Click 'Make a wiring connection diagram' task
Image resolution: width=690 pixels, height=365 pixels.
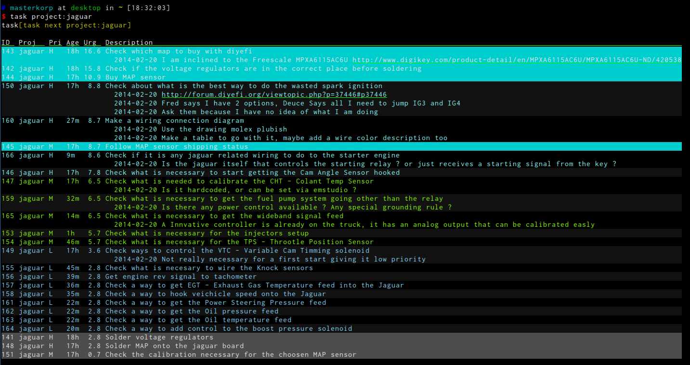[x=174, y=121]
